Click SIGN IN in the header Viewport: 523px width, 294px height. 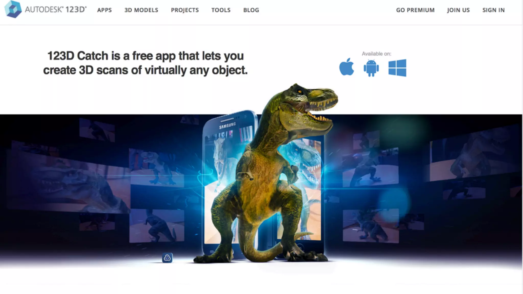(x=493, y=10)
